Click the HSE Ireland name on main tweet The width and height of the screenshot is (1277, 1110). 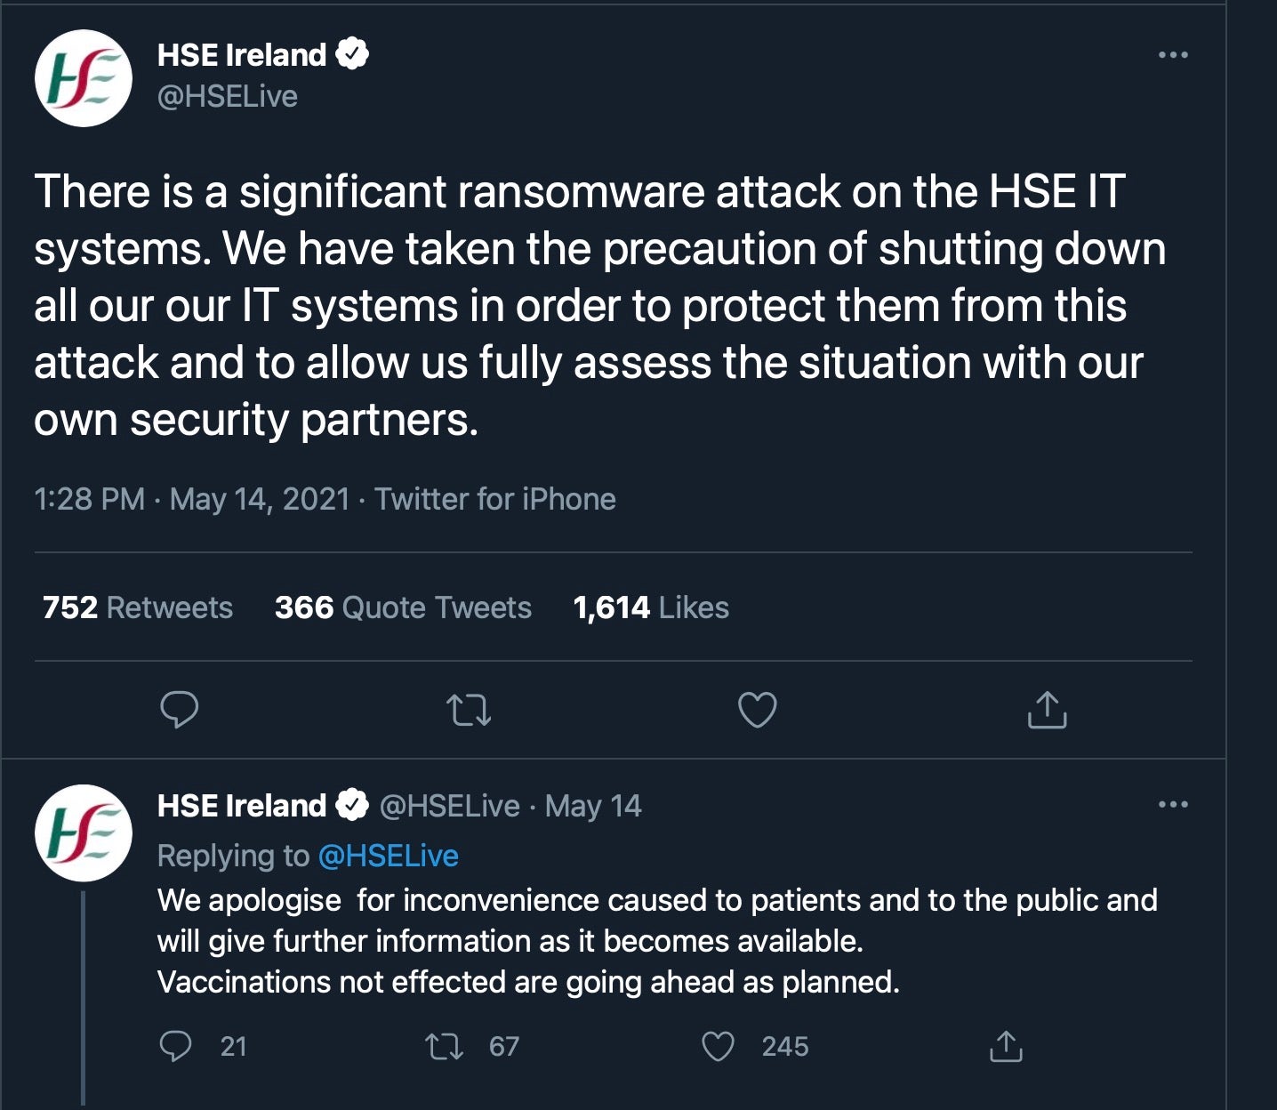point(242,55)
